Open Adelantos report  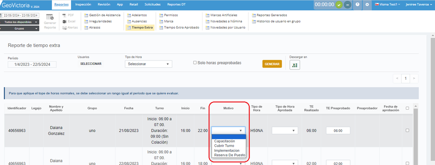(137, 15)
